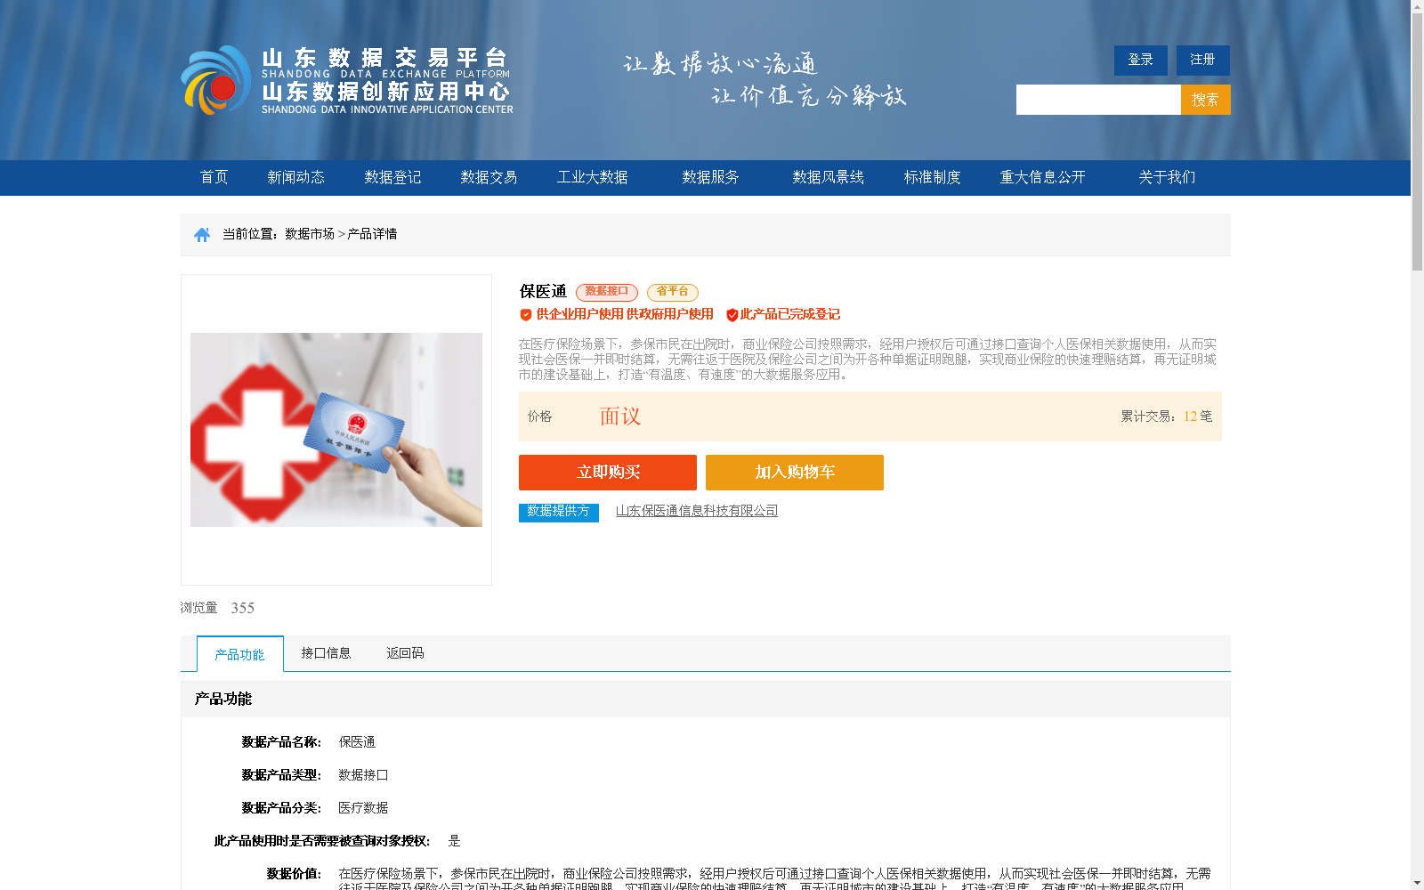Click the 数据接口 tag badge
The height and width of the screenshot is (890, 1424).
point(607,292)
